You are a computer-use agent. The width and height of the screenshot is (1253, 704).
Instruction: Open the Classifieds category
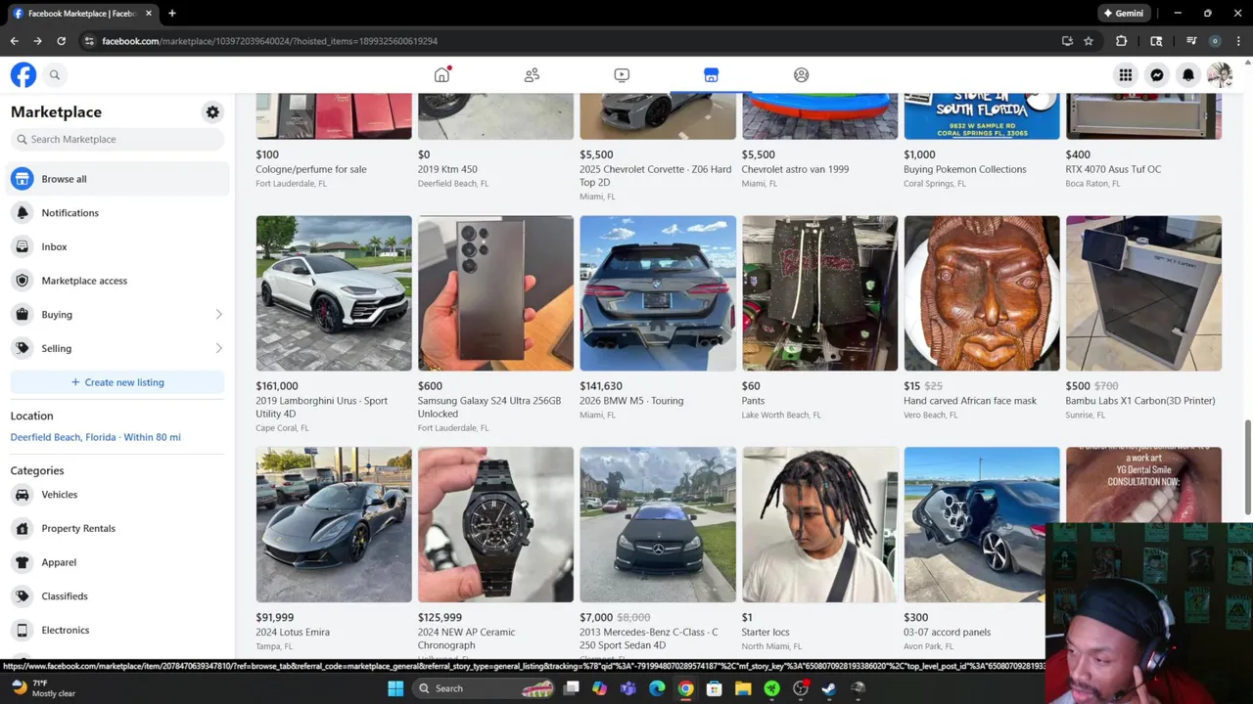coord(117,596)
